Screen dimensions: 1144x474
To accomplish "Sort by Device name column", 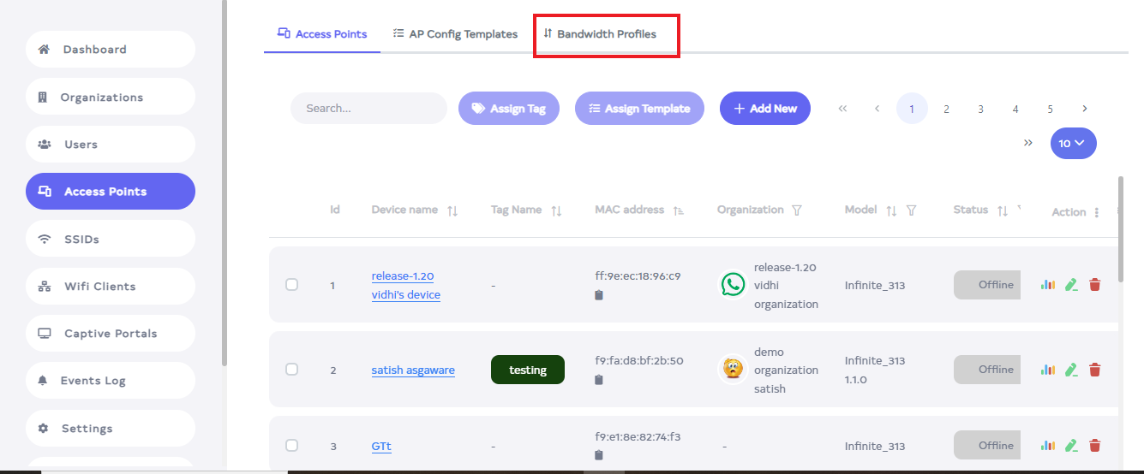I will tap(452, 210).
